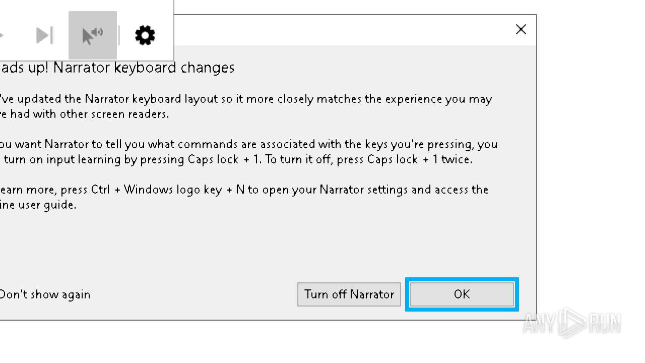Check the "Don't show again" option
This screenshot has height=363, width=645.
tap(44, 294)
